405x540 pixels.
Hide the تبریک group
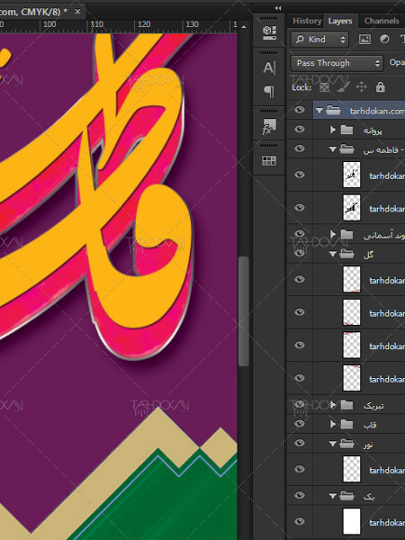[x=300, y=404]
